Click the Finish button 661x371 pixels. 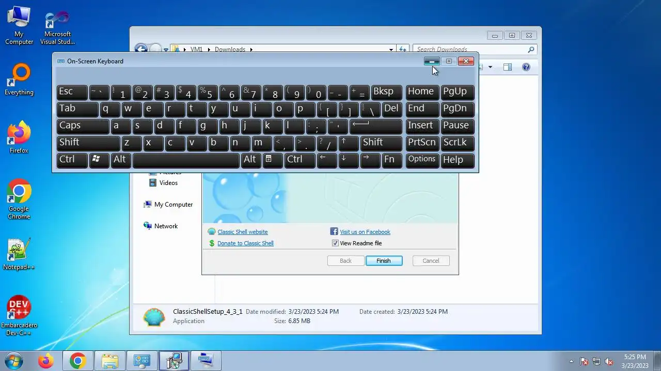coord(384,261)
